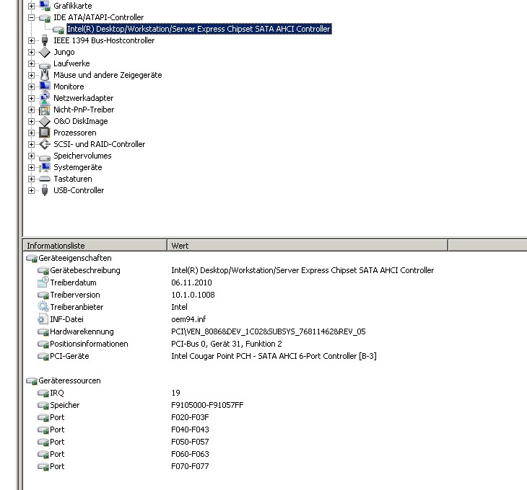The height and width of the screenshot is (490, 527).
Task: Select the Netzwerkadapter tree label
Action: pos(83,98)
